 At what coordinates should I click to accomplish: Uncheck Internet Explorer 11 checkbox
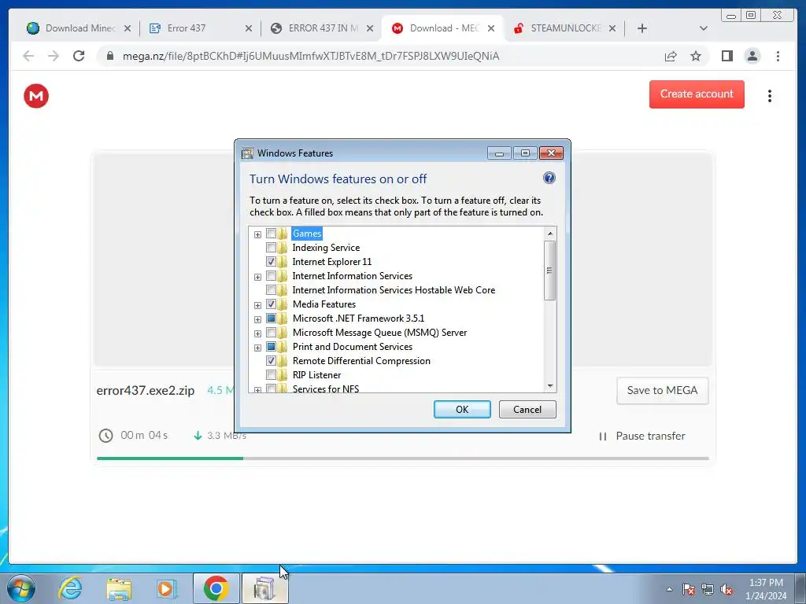[x=271, y=261]
